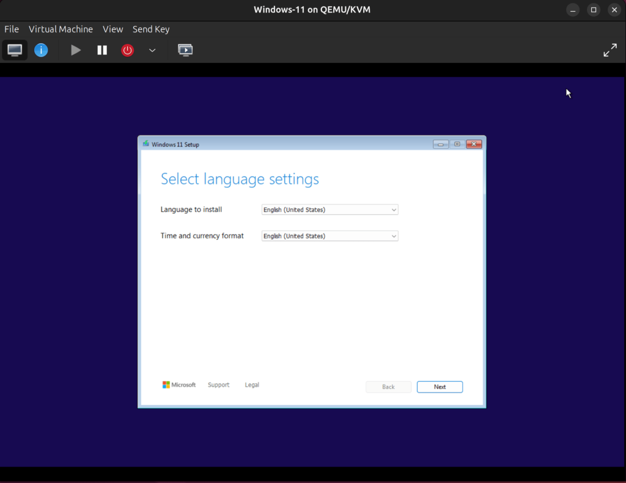Select the graphical console display icon
Image resolution: width=626 pixels, height=483 pixels.
point(14,49)
